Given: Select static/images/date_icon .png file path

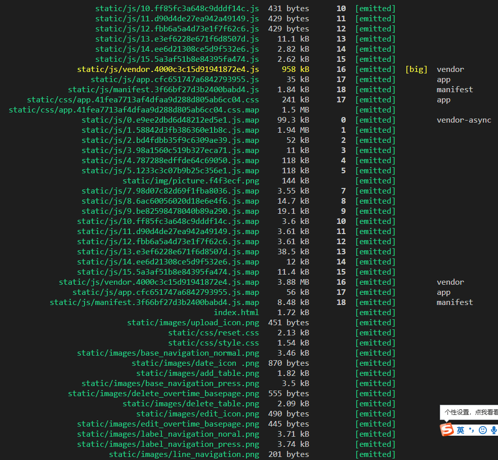Looking at the screenshot, I should (x=195, y=363).
